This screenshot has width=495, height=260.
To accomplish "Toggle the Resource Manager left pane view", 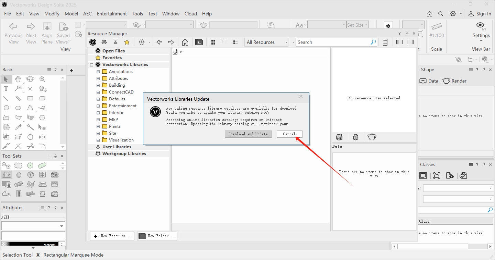I will 399,42.
